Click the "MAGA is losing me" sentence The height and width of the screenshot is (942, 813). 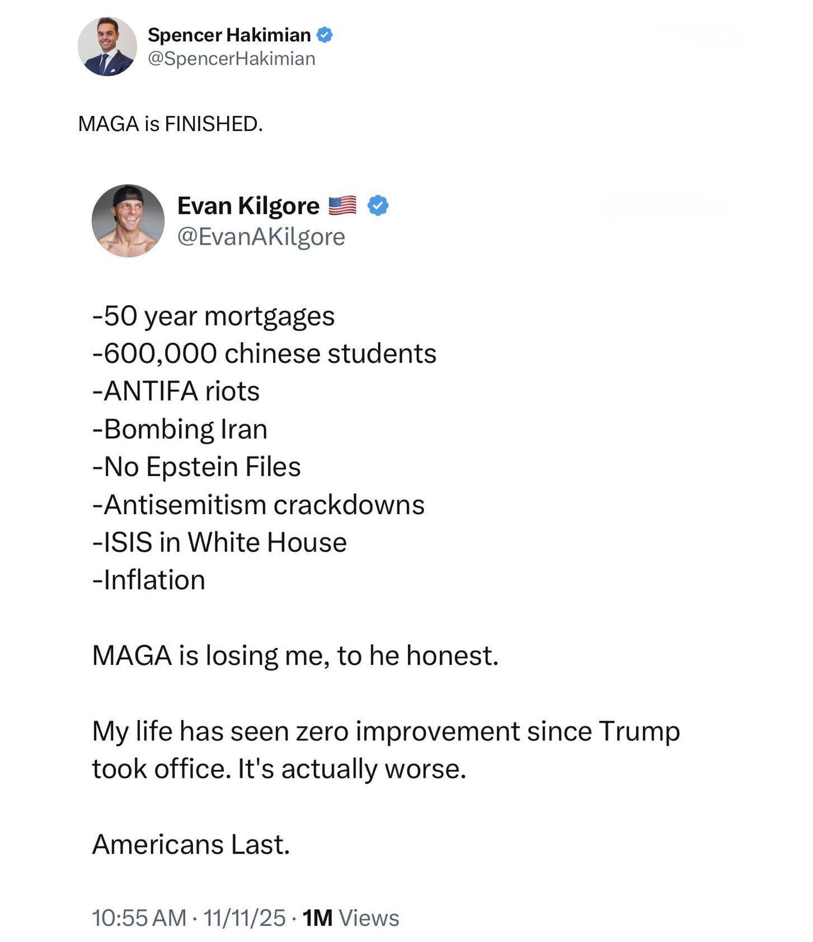tap(295, 655)
